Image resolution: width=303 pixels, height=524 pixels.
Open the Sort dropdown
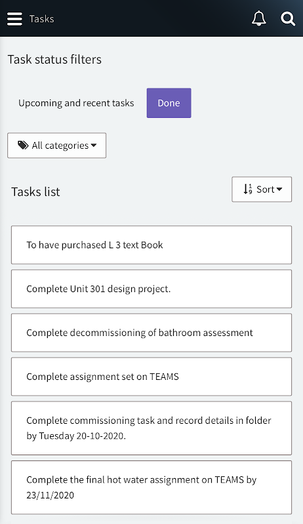[x=262, y=189]
